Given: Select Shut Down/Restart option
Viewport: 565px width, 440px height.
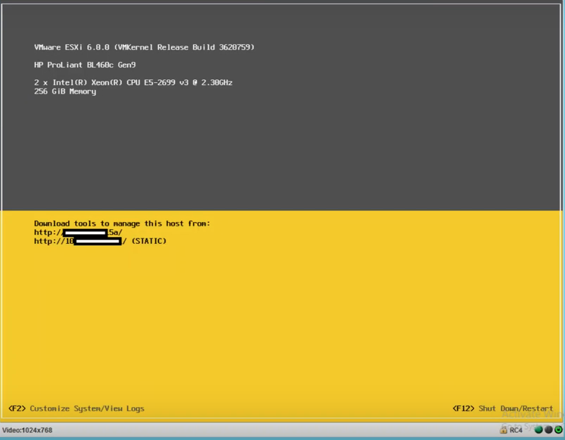Looking at the screenshot, I should click(515, 408).
